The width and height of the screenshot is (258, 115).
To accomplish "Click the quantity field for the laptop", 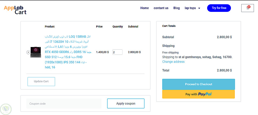I will click(117, 52).
